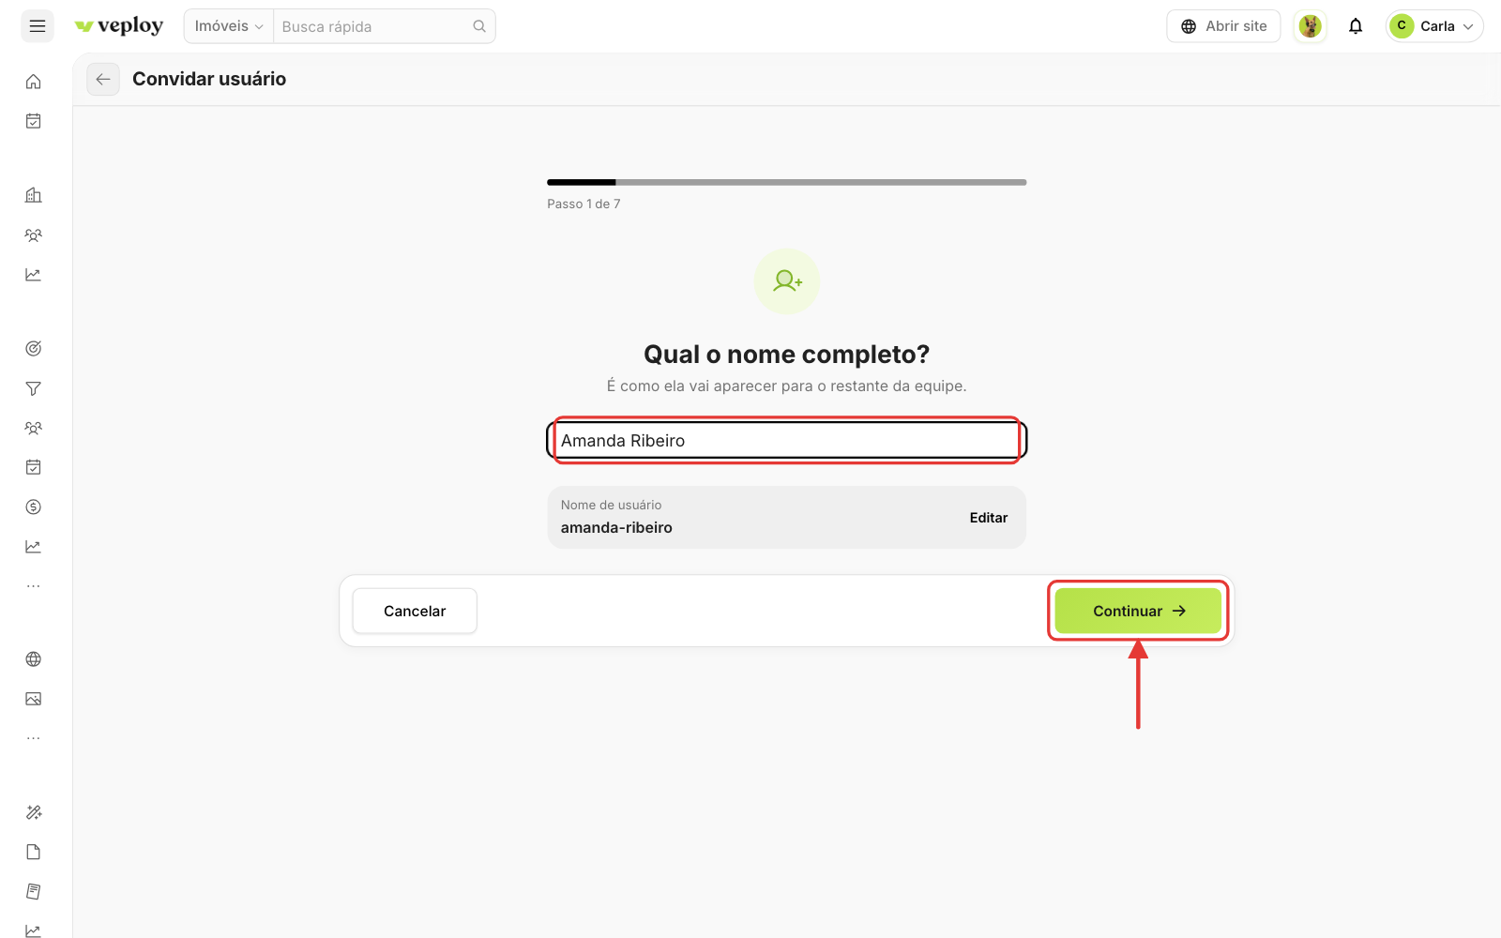Image resolution: width=1501 pixels, height=938 pixels.
Task: Click Editar next to the username
Action: pos(989,518)
